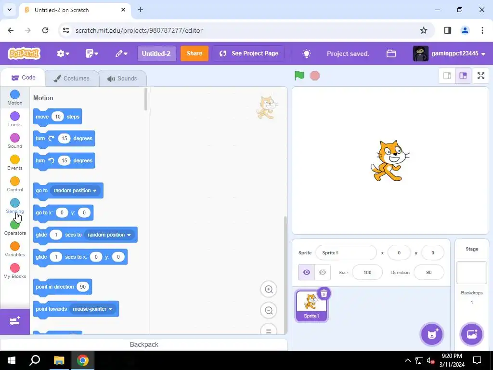Open My Stuff folder icon
The image size is (493, 370).
(391, 53)
